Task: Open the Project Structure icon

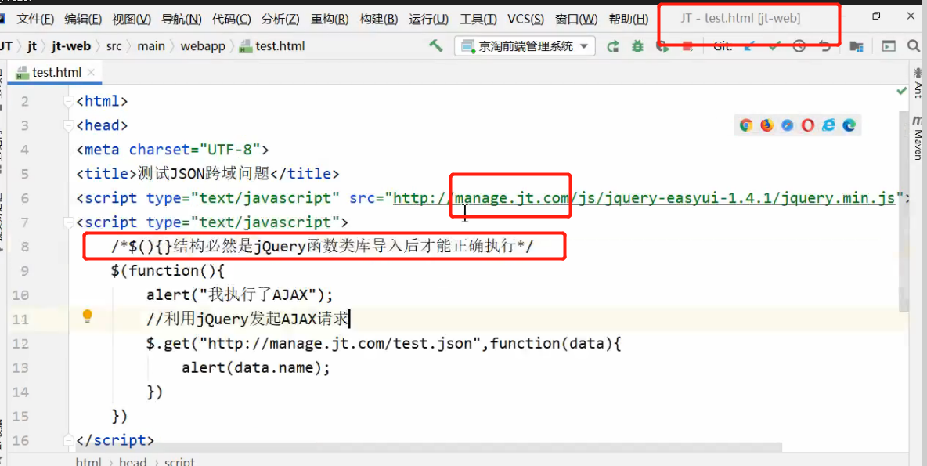Action: (x=856, y=46)
